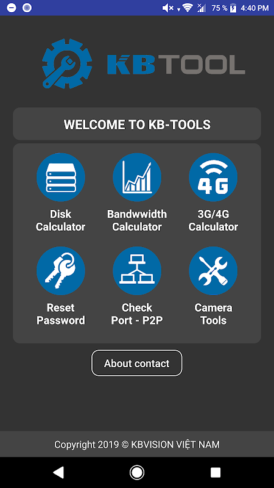Tap the circular notification icon in status bar
274x488 pixels.
[27, 8]
